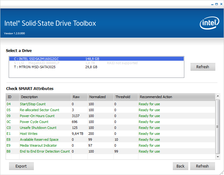Export the SMART attributes
This screenshot has width=224, height=175.
[21, 166]
